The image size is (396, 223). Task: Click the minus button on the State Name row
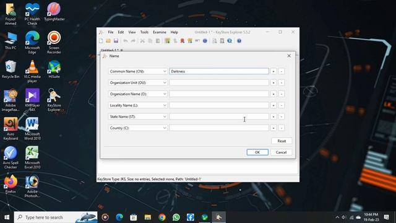[x=282, y=116]
